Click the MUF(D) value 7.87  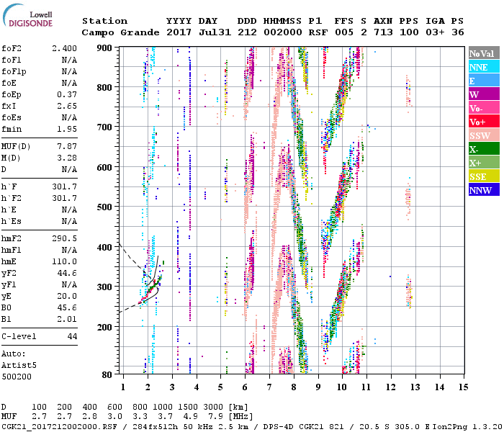coord(66,145)
